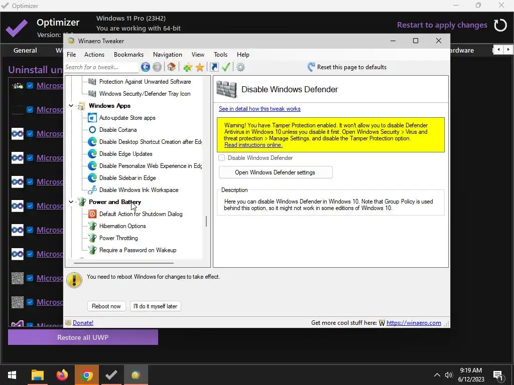Screen dimensions: 514x385
Task: Click Open Windows Defender settings button
Action: [276, 172]
